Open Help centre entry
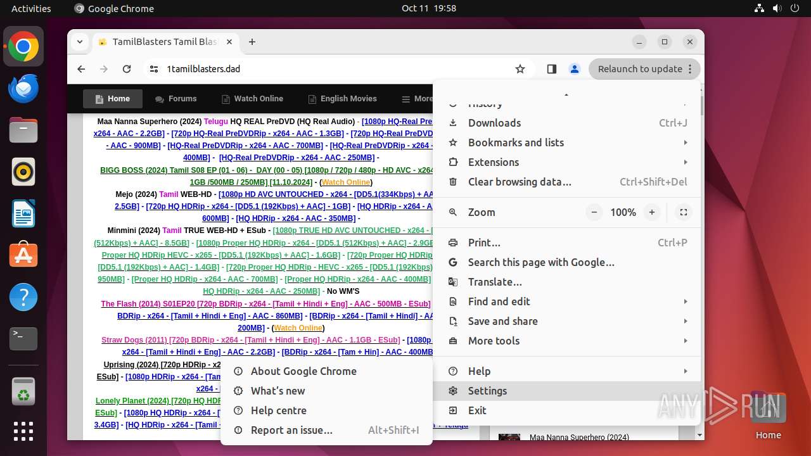Screen dimensions: 811x456 [x=326, y=410]
